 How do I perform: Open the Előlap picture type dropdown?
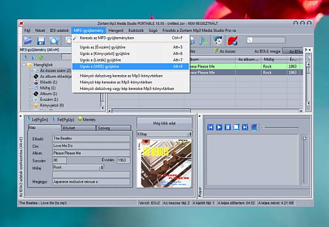[x=190, y=134]
